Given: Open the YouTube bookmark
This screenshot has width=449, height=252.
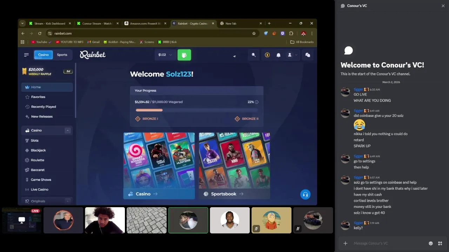Looking at the screenshot, I should (41, 42).
